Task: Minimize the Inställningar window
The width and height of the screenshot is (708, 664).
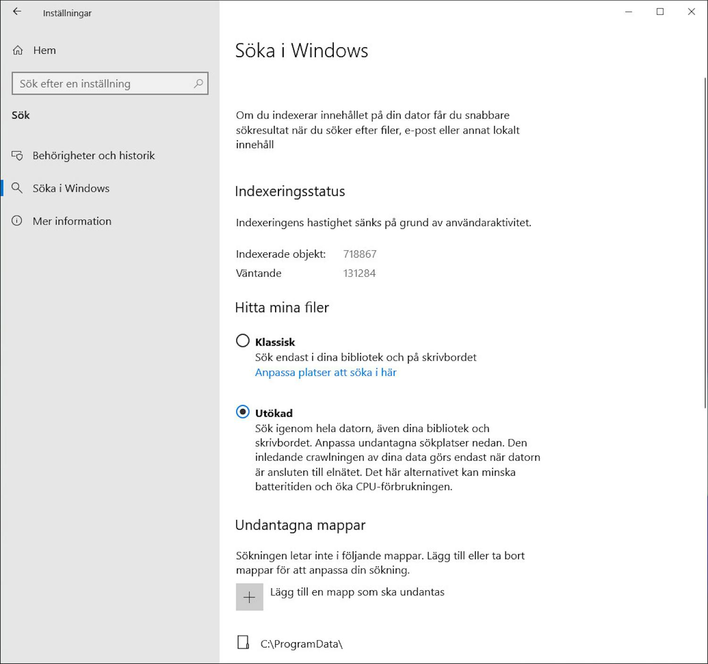Action: [x=628, y=12]
